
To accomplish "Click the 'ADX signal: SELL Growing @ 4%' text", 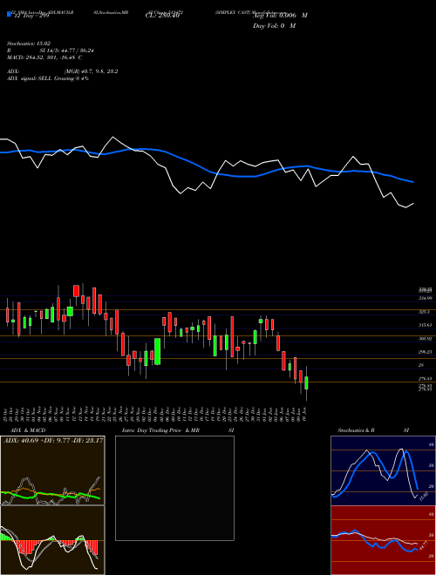I will [48, 78].
